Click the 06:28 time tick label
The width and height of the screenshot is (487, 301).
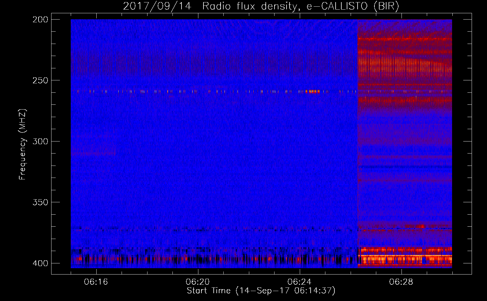tap(401, 282)
